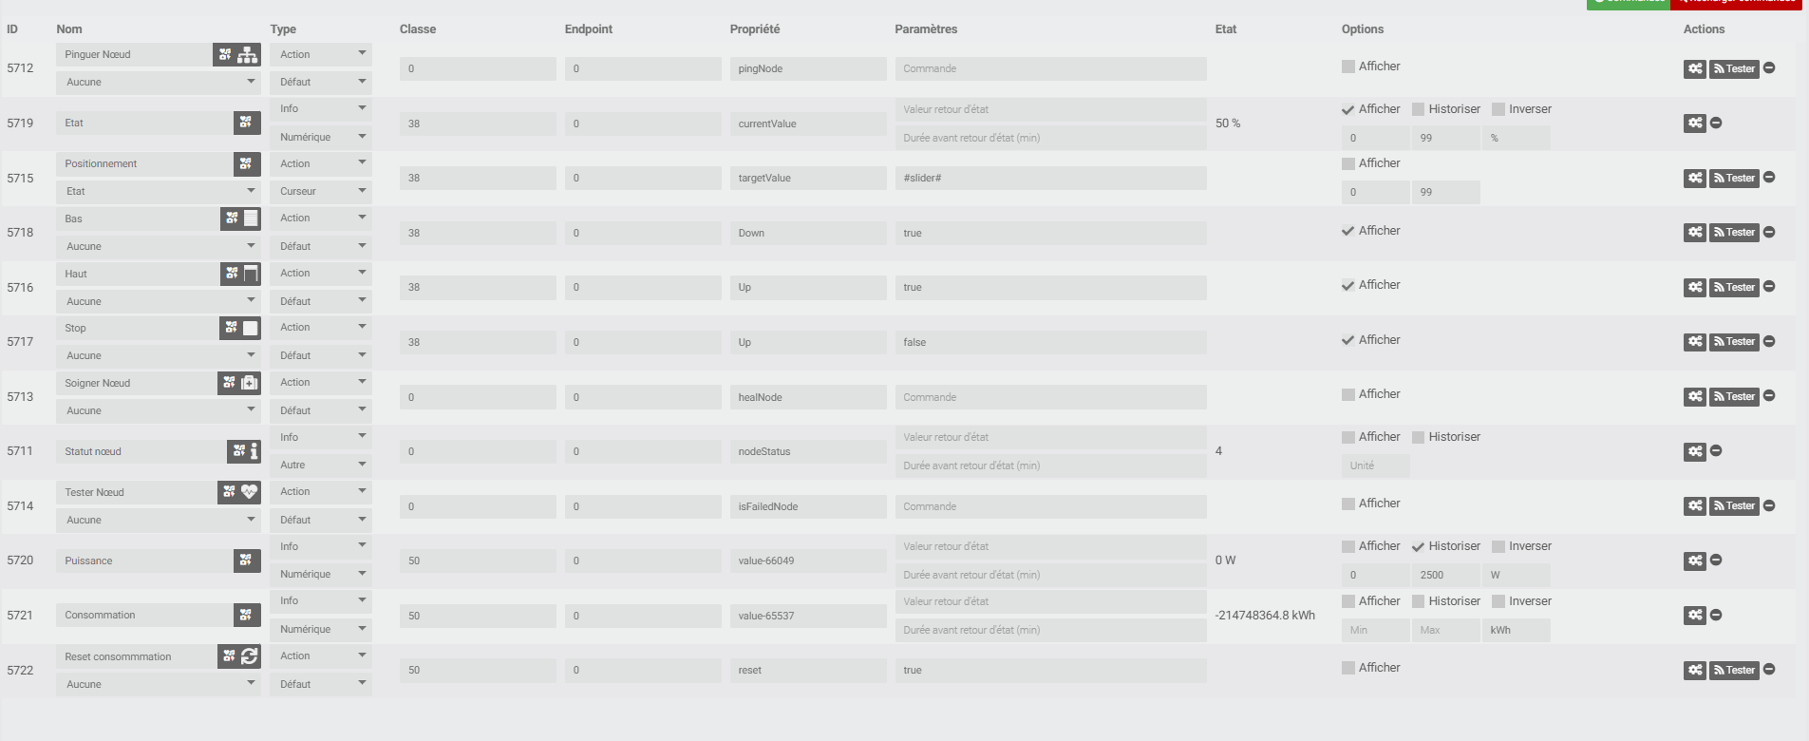Click the refresh icon beside Reset consommmation

point(250,656)
